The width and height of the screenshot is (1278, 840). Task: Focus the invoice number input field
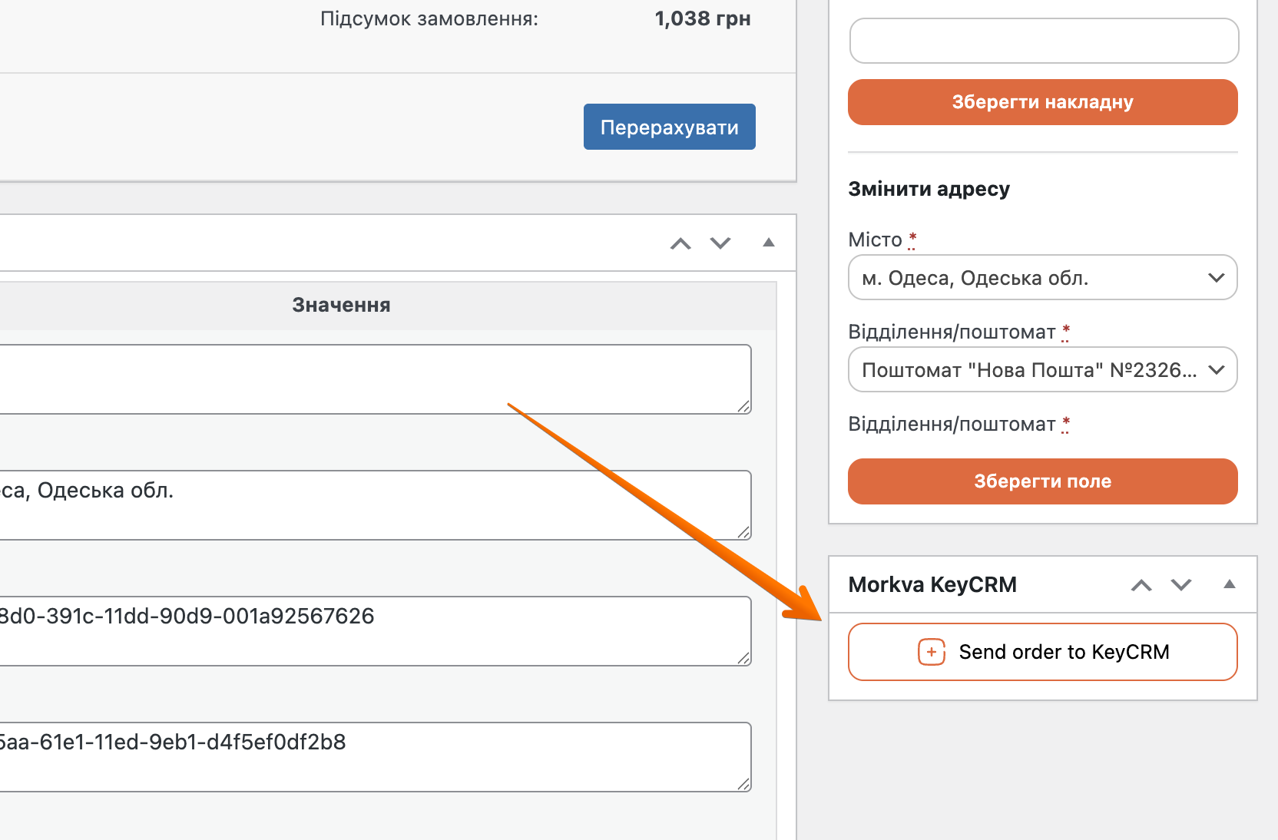1044,41
